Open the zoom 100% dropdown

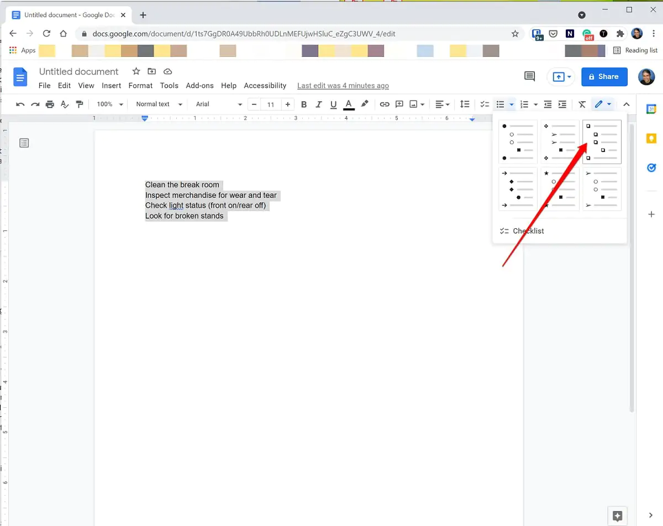[x=110, y=104]
